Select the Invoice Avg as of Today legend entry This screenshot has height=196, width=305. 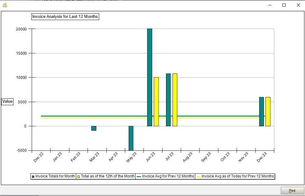click(x=235, y=177)
